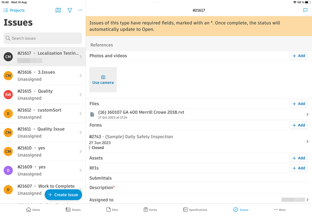Click the purple D avatar for issue #21609

click(x=8, y=171)
